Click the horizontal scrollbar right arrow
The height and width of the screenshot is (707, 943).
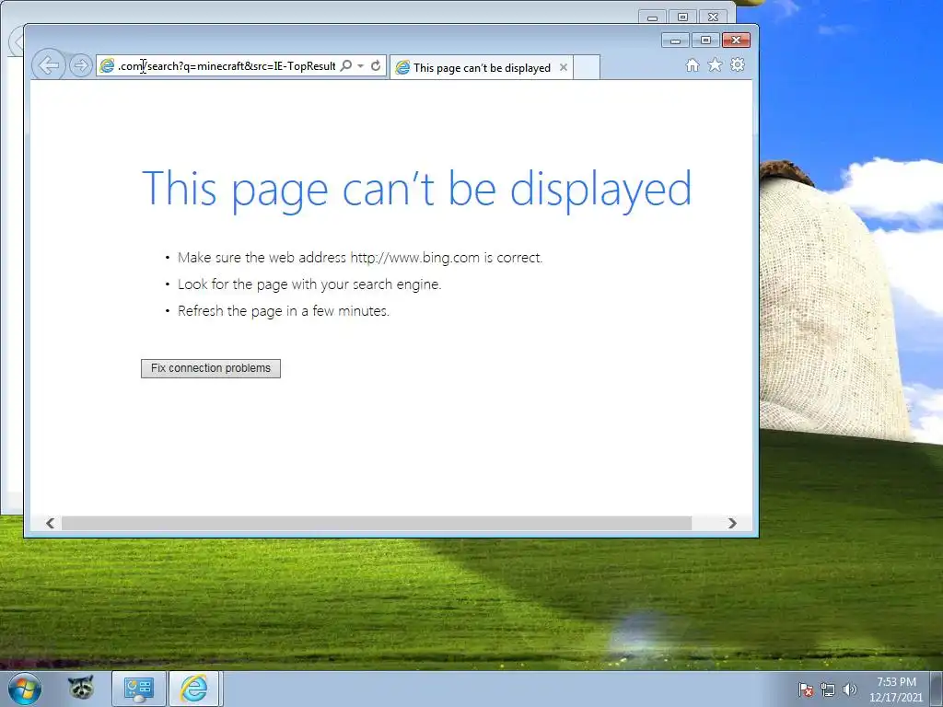[732, 523]
